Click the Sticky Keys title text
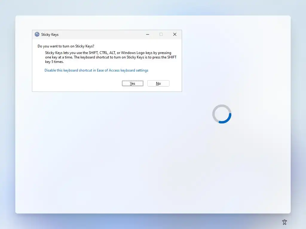Viewport: 306px width, 229px height. [x=50, y=35]
